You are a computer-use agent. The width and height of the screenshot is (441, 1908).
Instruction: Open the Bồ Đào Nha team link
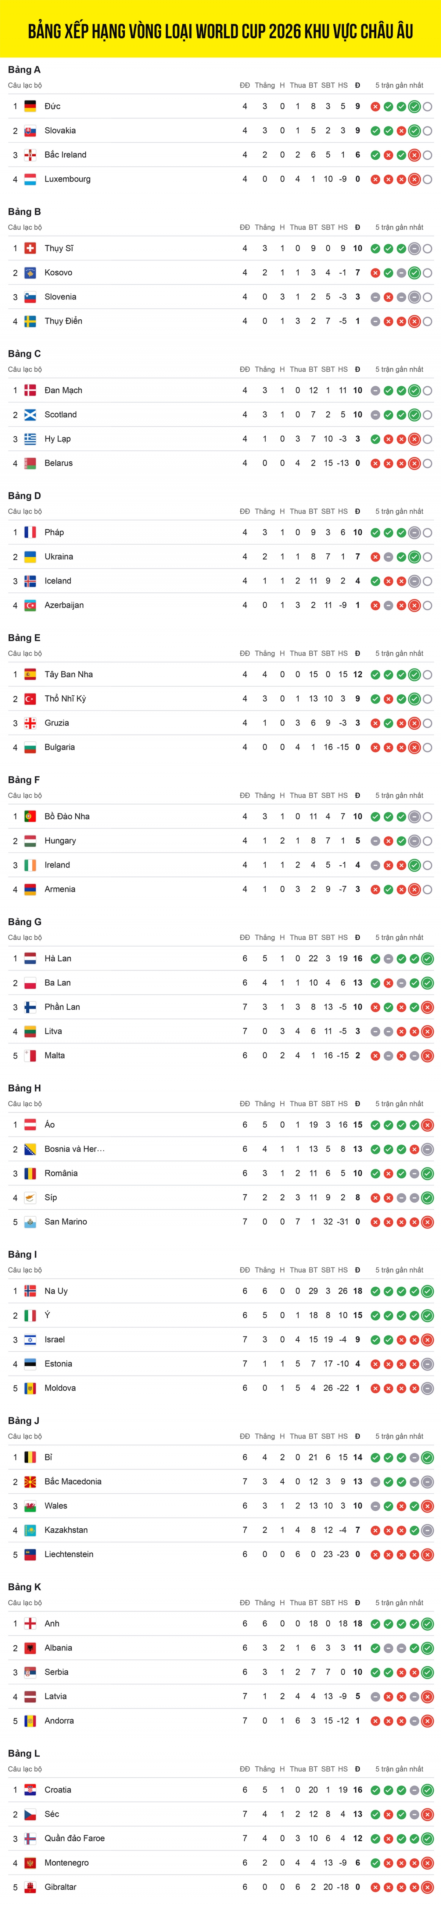pos(67,817)
